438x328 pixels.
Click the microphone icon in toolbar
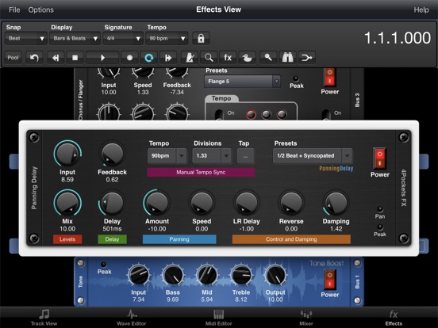point(268,58)
